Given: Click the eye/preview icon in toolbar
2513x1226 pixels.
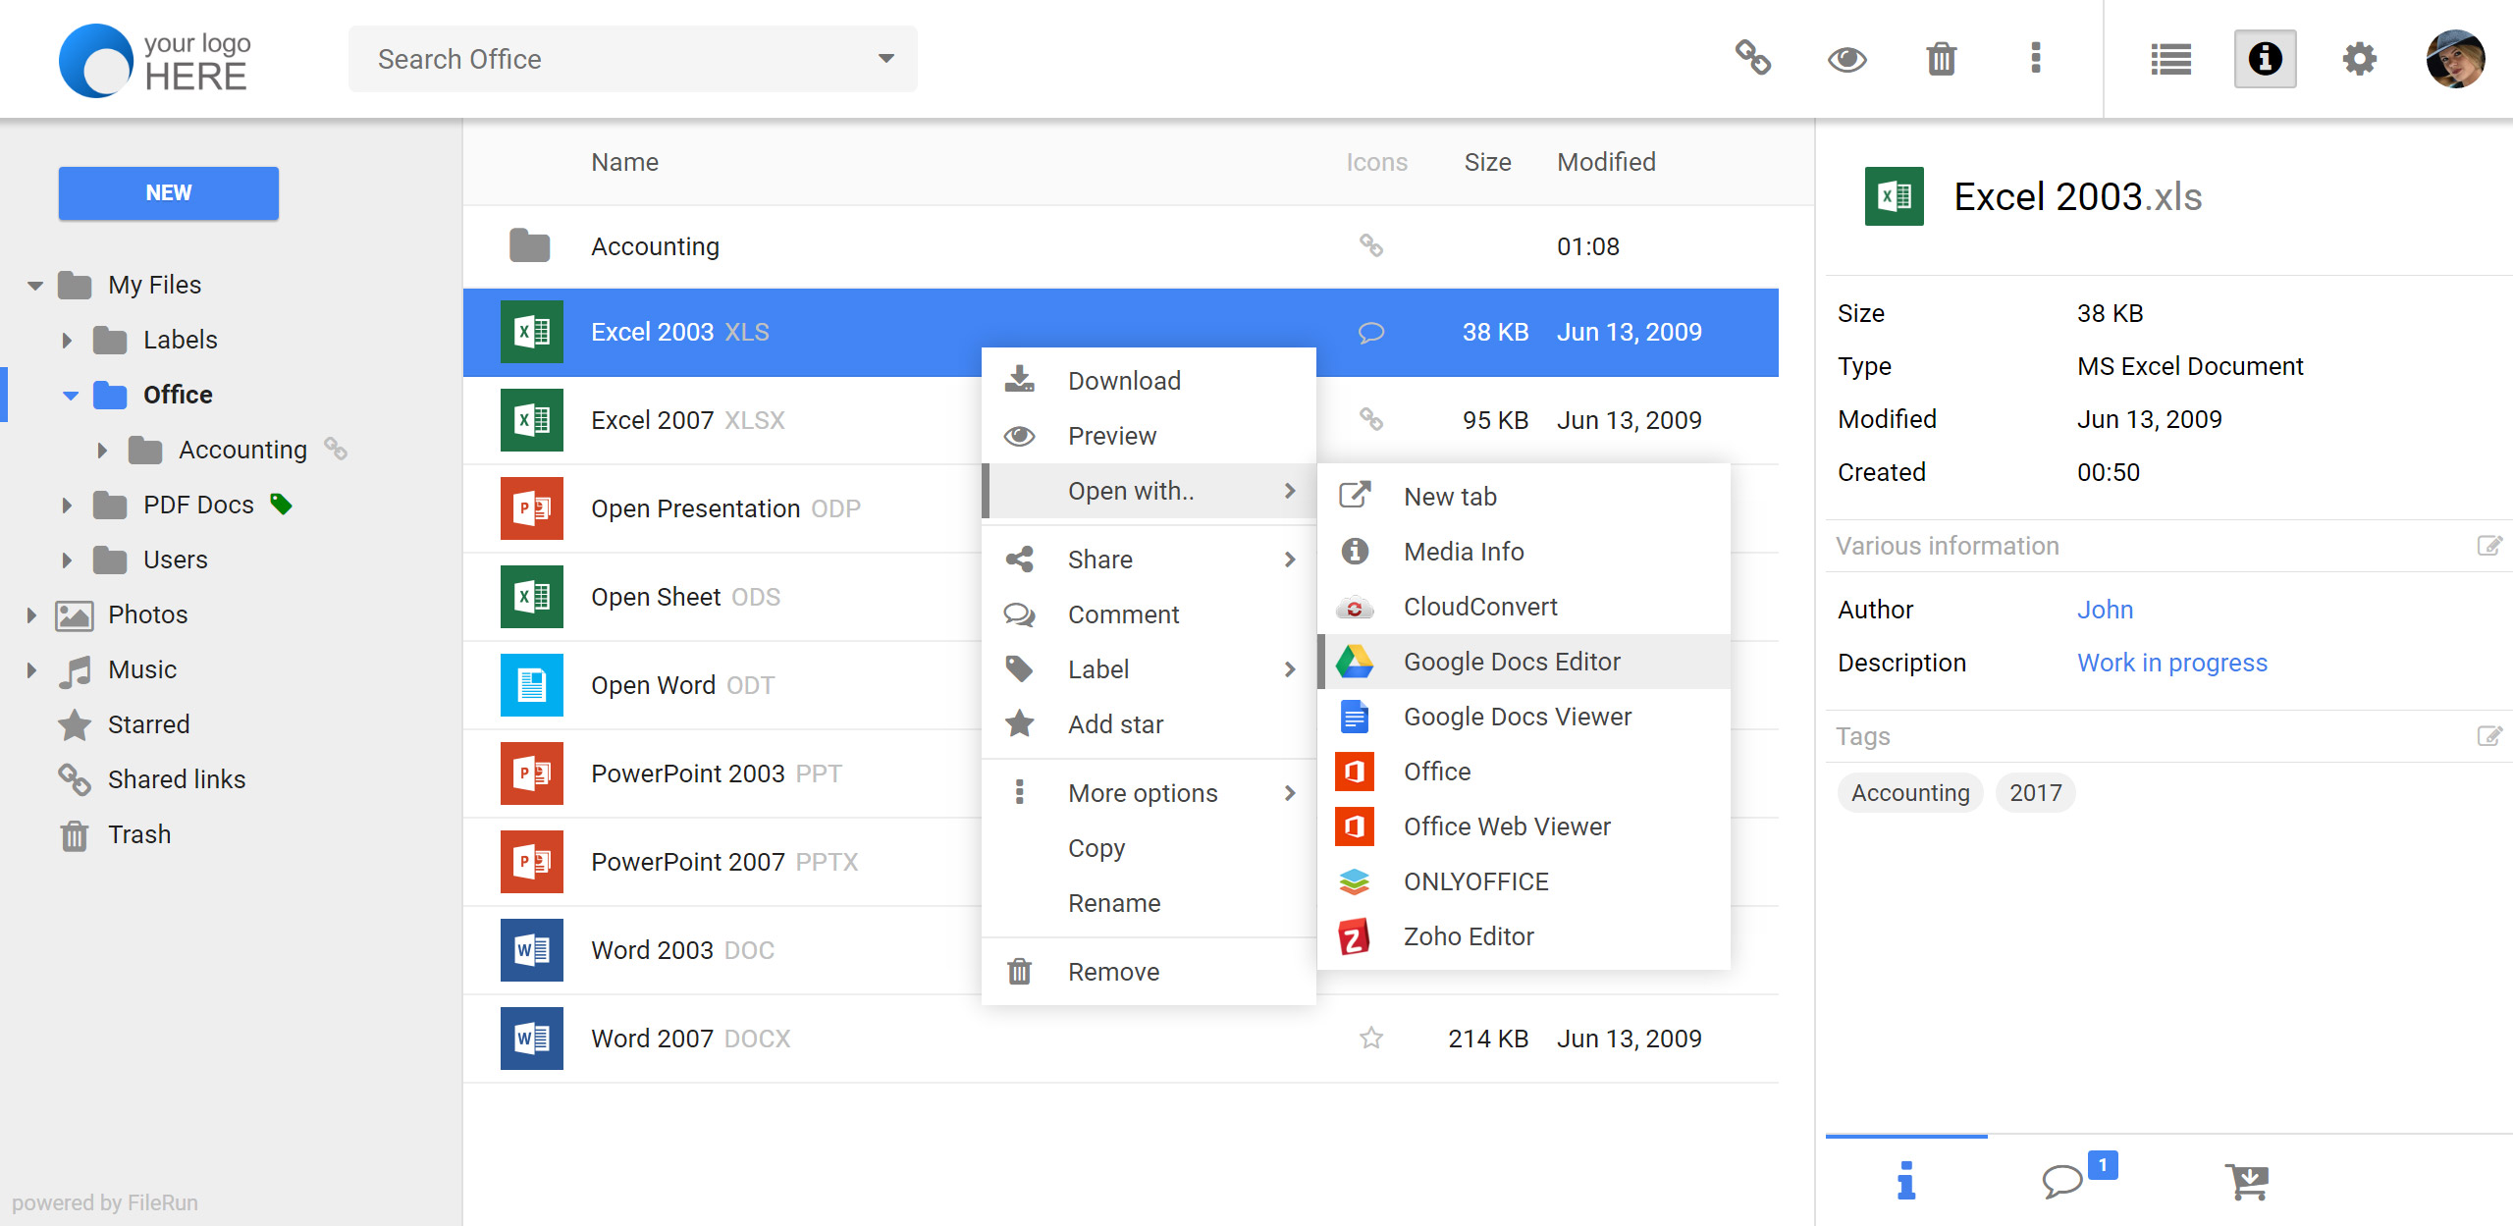Looking at the screenshot, I should [1845, 58].
